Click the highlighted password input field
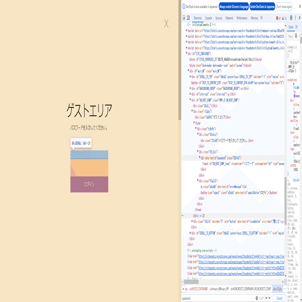 89,154
